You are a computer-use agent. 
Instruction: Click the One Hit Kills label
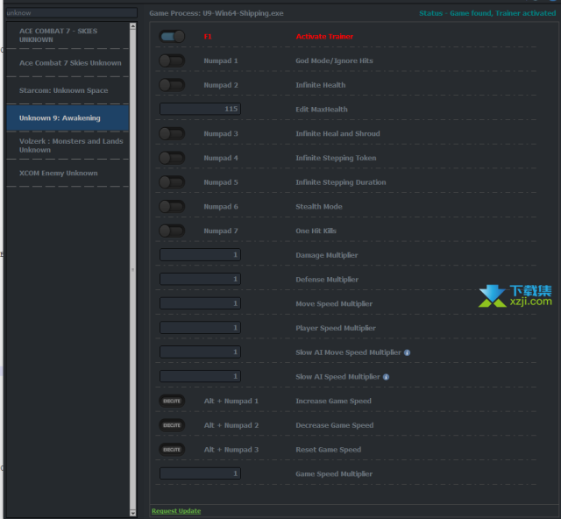tap(316, 231)
